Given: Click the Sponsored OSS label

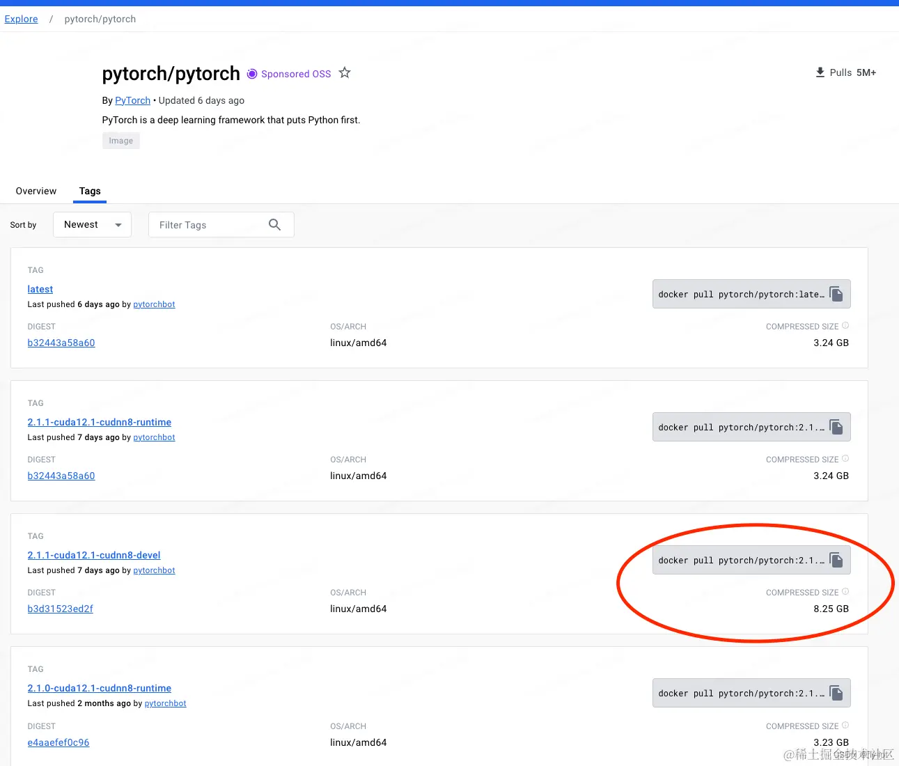Looking at the screenshot, I should pyautogui.click(x=296, y=74).
